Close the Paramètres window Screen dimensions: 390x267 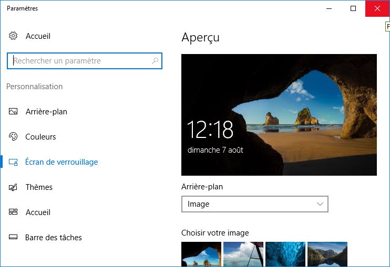377,8
